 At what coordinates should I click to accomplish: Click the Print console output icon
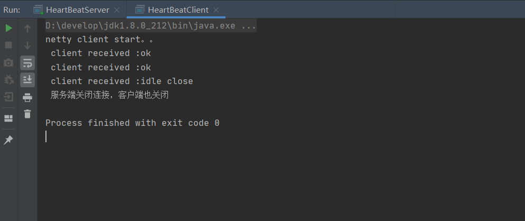[x=27, y=97]
